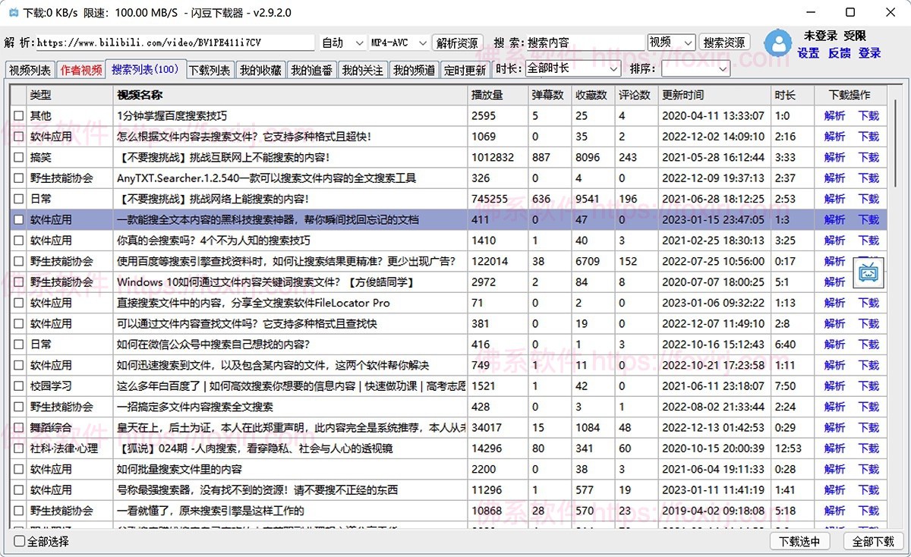The height and width of the screenshot is (557, 911).
Task: Click the 搜索资源 button
Action: (x=724, y=43)
